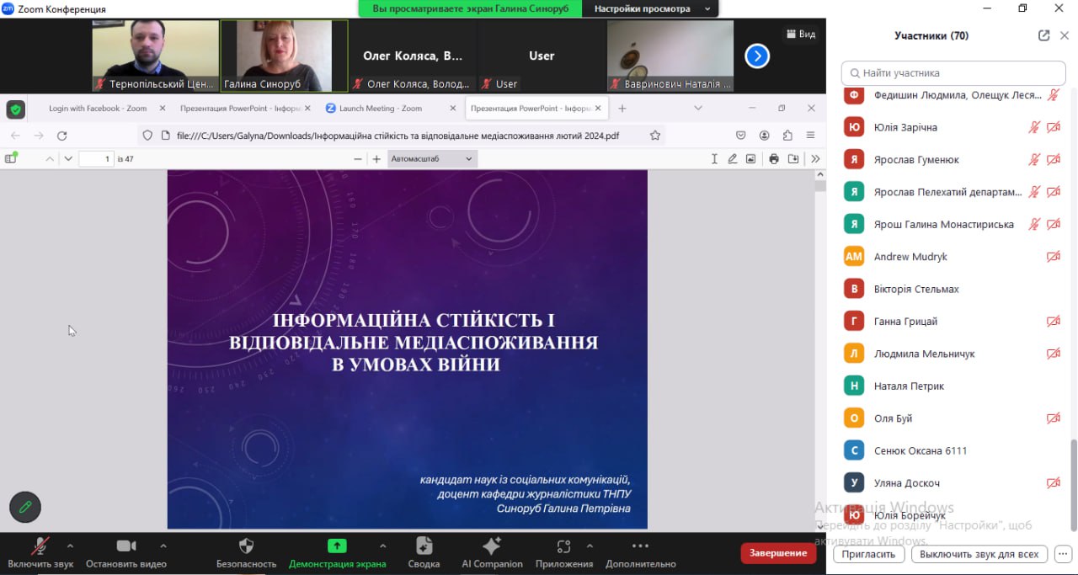Viewport: 1078px width, 575px height.
Task: Save the PDF with download icon
Action: tap(793, 158)
